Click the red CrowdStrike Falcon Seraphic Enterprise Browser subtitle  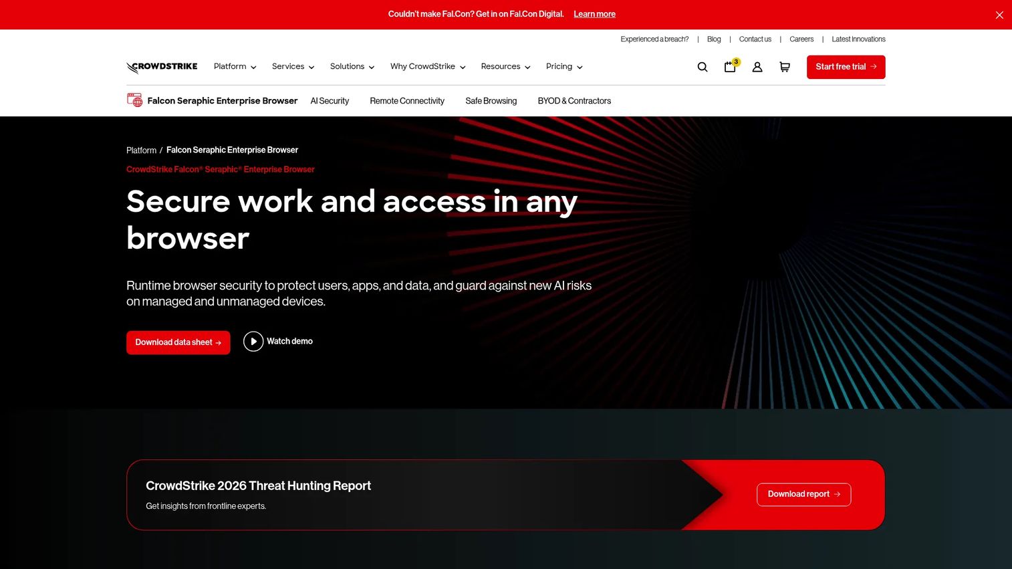tap(221, 170)
